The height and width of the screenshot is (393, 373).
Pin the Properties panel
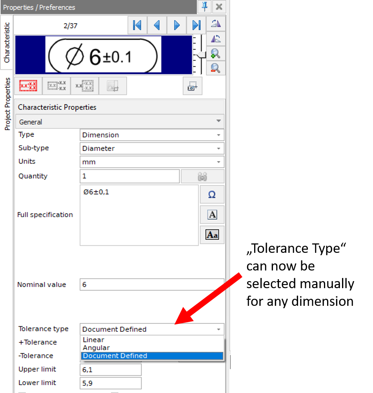(x=204, y=7)
